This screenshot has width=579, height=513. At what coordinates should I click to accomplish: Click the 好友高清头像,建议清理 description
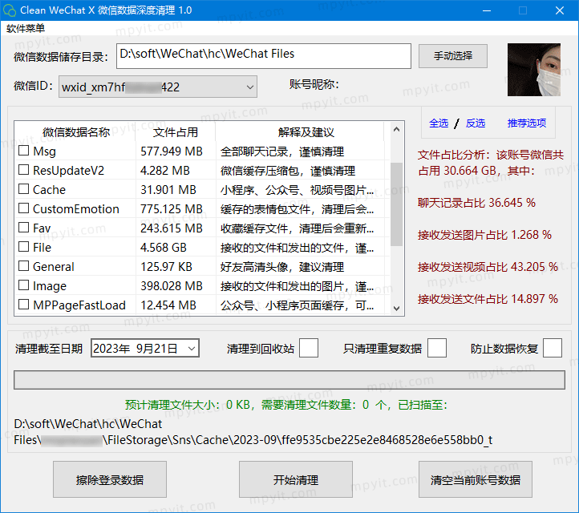pyautogui.click(x=282, y=266)
